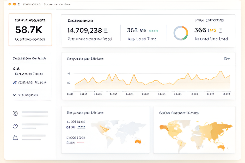Select the 58.7K total requests card
The width and height of the screenshot is (245, 163).
pos(30,30)
